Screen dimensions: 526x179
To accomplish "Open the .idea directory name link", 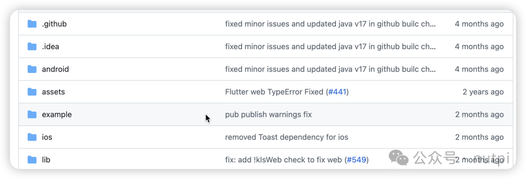I will tap(51, 47).
